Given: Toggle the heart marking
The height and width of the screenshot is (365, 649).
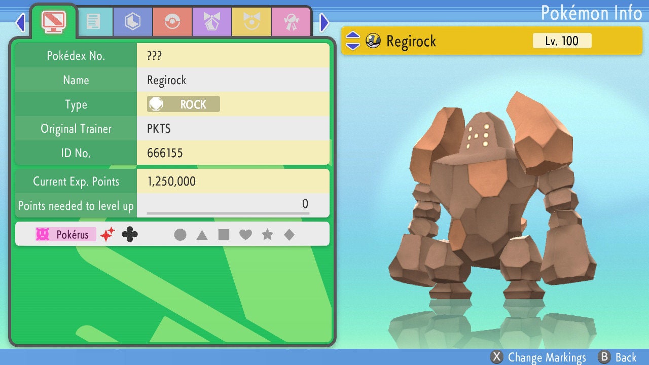Looking at the screenshot, I should [x=246, y=235].
